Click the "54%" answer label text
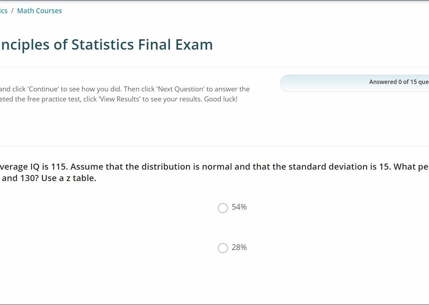Screen dimensions: 429x305 (x=239, y=207)
